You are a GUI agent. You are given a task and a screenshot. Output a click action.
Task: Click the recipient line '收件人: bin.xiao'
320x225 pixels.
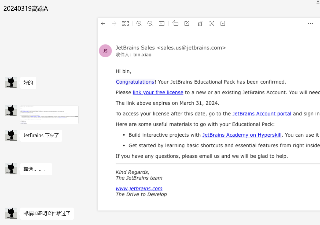[x=134, y=55]
